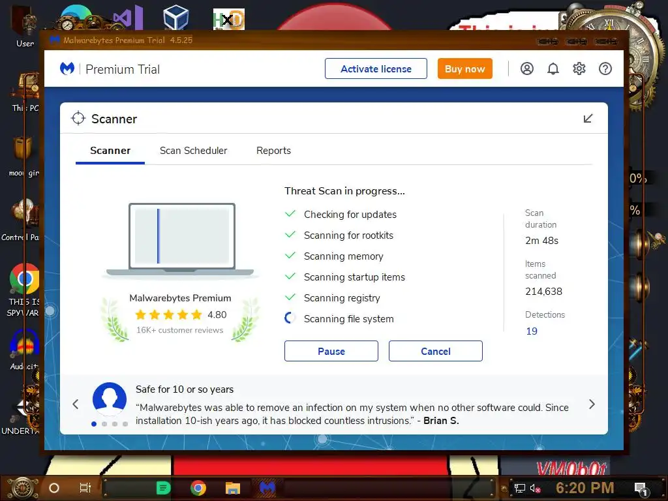Click the network tray icon

coord(519,488)
